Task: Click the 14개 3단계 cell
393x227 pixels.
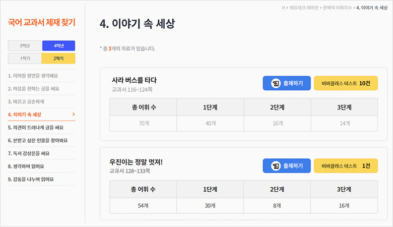Action: point(344,124)
